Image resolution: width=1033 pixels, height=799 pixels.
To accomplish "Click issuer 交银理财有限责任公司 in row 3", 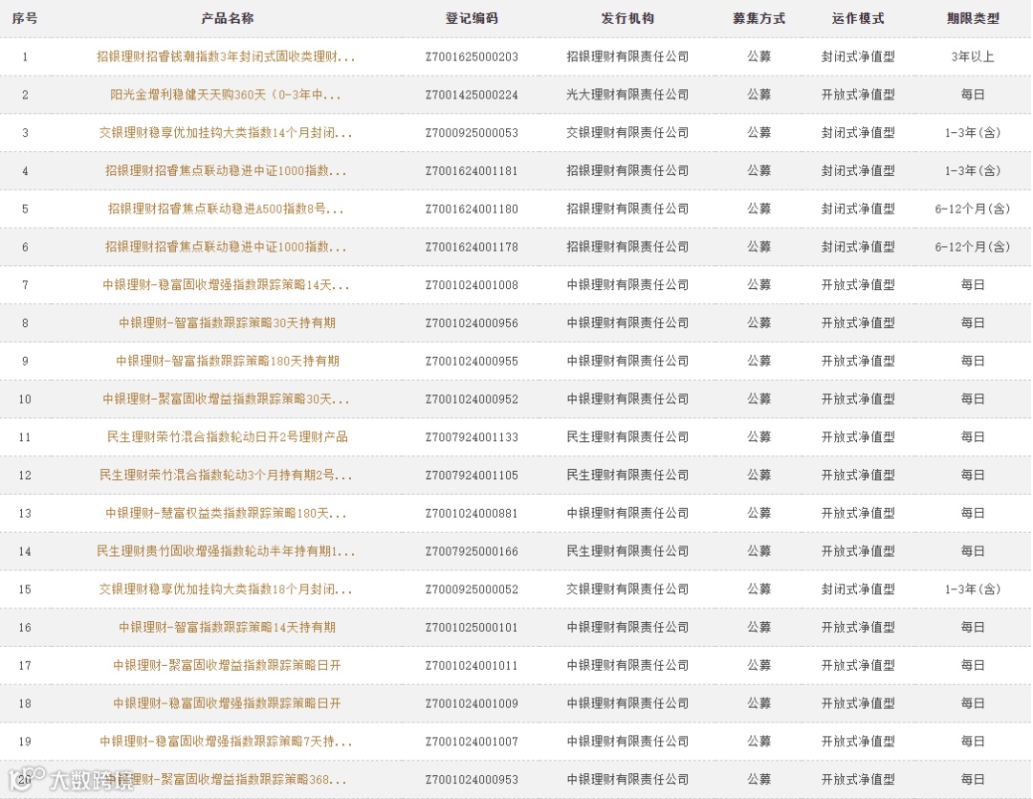I will coord(627,132).
